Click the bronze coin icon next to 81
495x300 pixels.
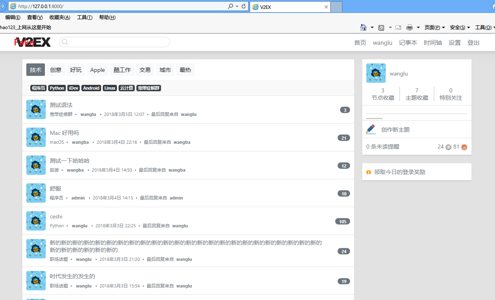(x=464, y=147)
